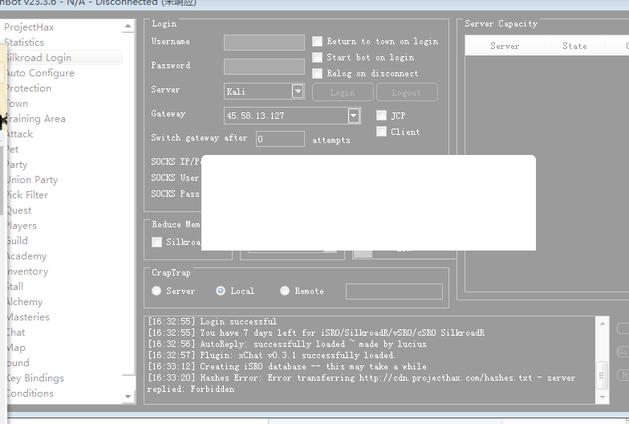Open the Alchemy section
The height and width of the screenshot is (424, 629).
pos(24,302)
